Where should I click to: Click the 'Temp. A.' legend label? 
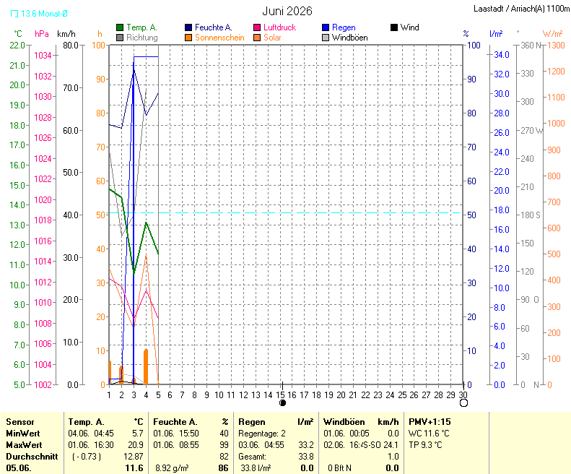[141, 27]
